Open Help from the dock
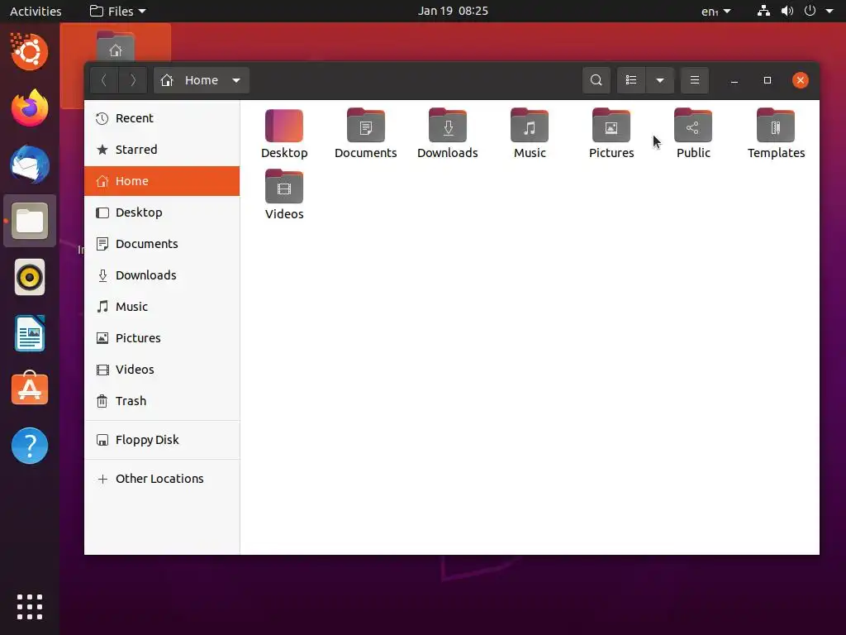This screenshot has height=635, width=846. [30, 446]
